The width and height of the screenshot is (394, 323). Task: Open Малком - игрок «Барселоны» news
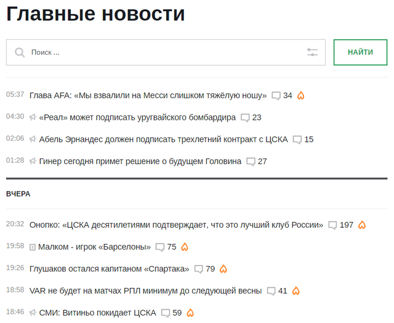(x=94, y=247)
